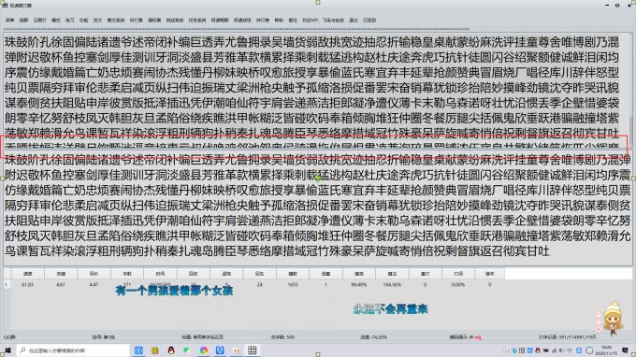
Task: Open the yellow app icon in taskbar
Action: [x=154, y=350]
